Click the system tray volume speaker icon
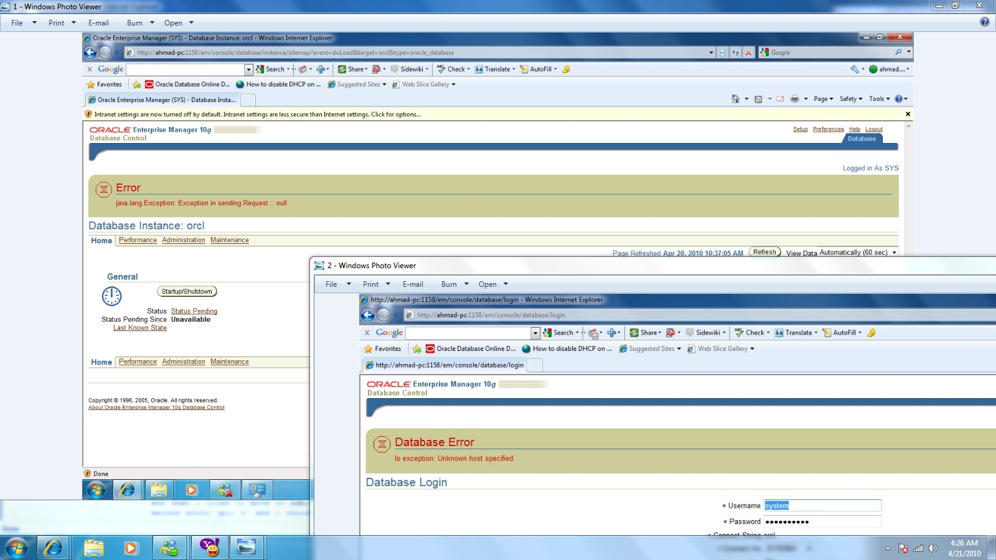 [933, 548]
